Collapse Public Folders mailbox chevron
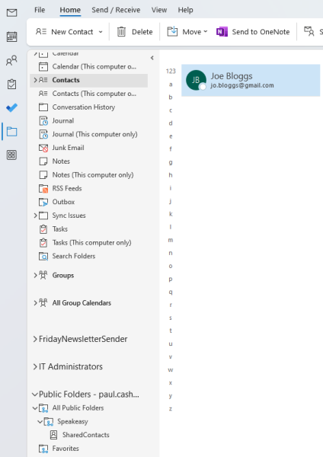323x457 pixels. click(35, 395)
